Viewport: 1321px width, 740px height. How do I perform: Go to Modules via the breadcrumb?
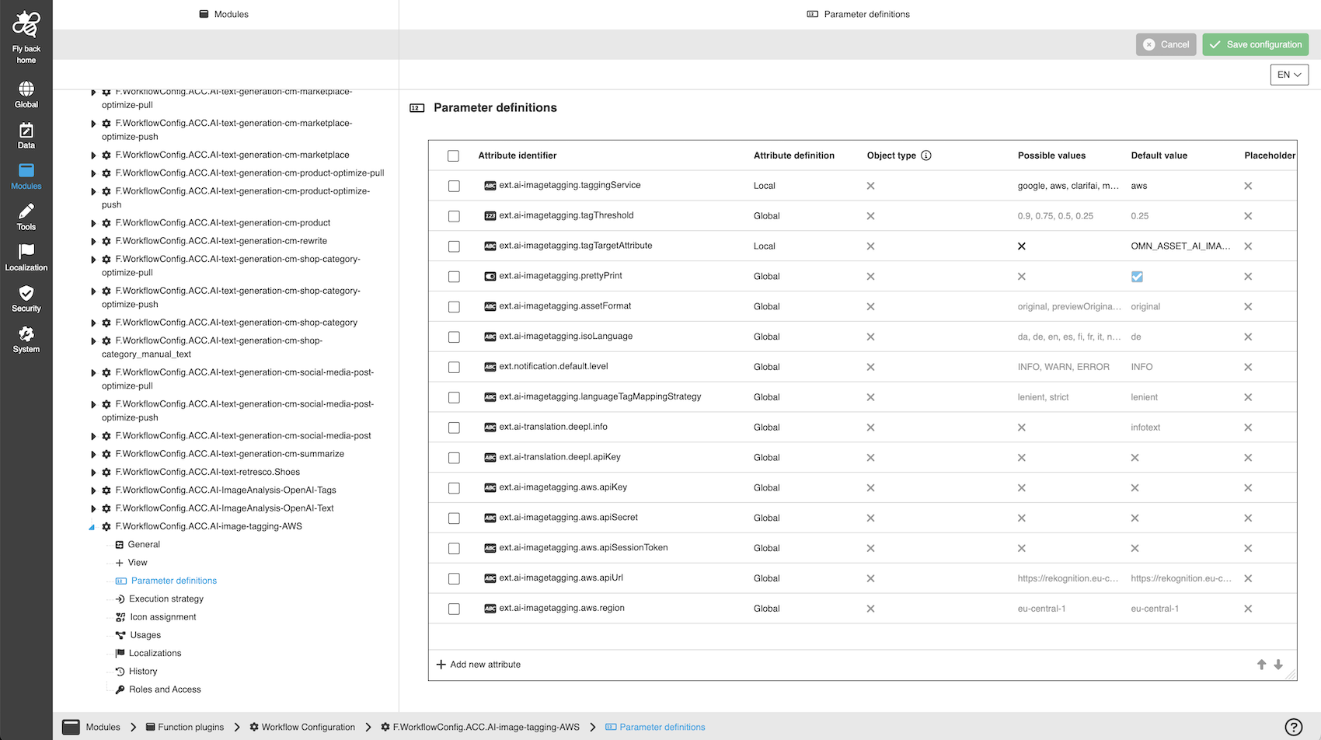pyautogui.click(x=103, y=727)
